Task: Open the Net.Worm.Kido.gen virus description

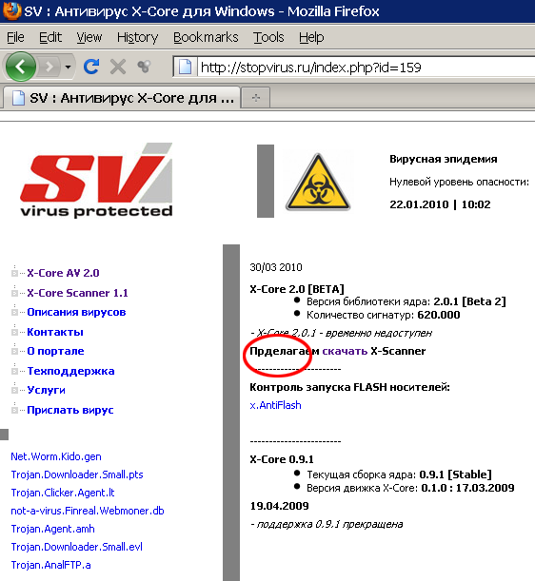Action: coord(56,456)
